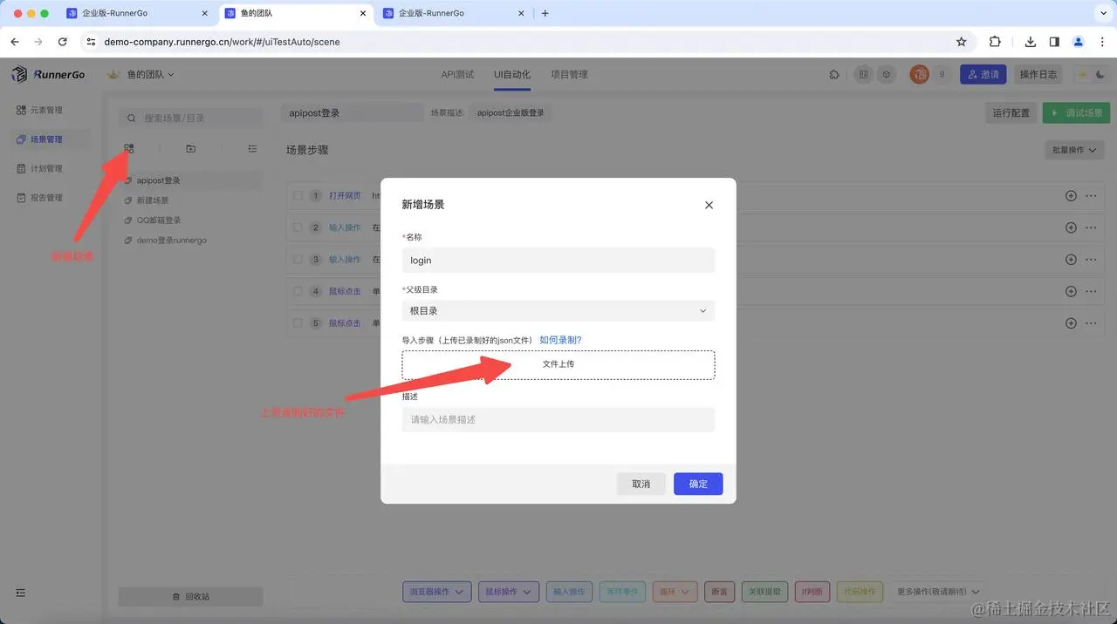Open more options dots on step 2 row

[x=1091, y=227]
